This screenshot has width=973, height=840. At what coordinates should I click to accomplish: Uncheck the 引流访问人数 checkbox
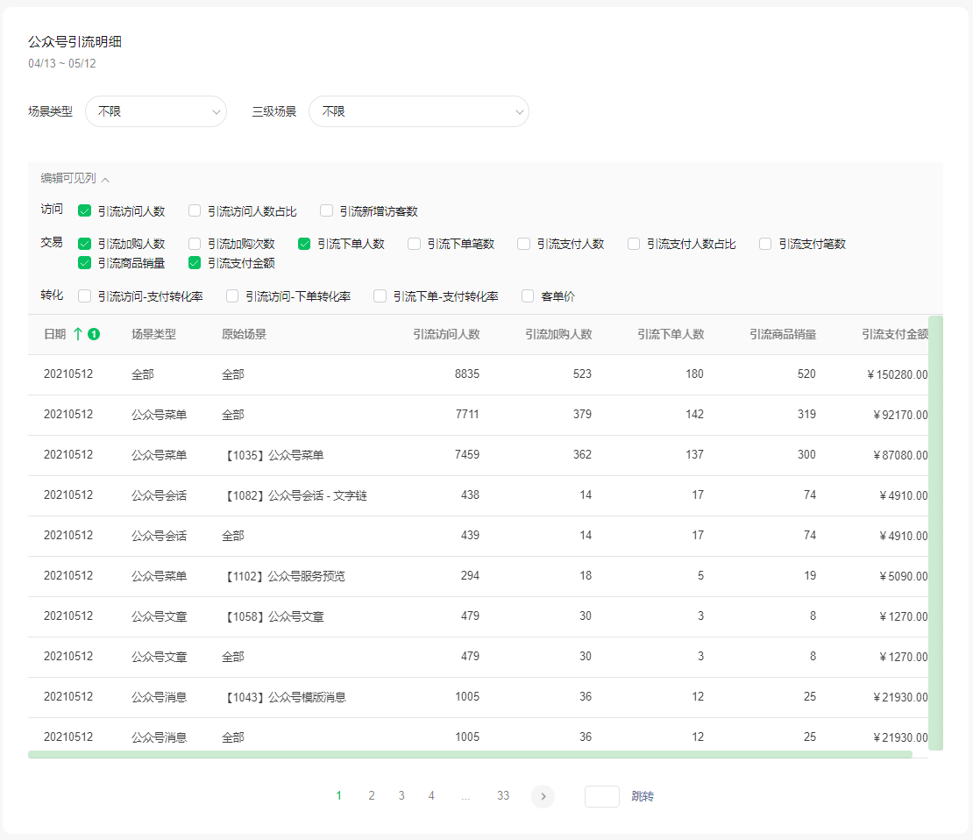coord(84,211)
